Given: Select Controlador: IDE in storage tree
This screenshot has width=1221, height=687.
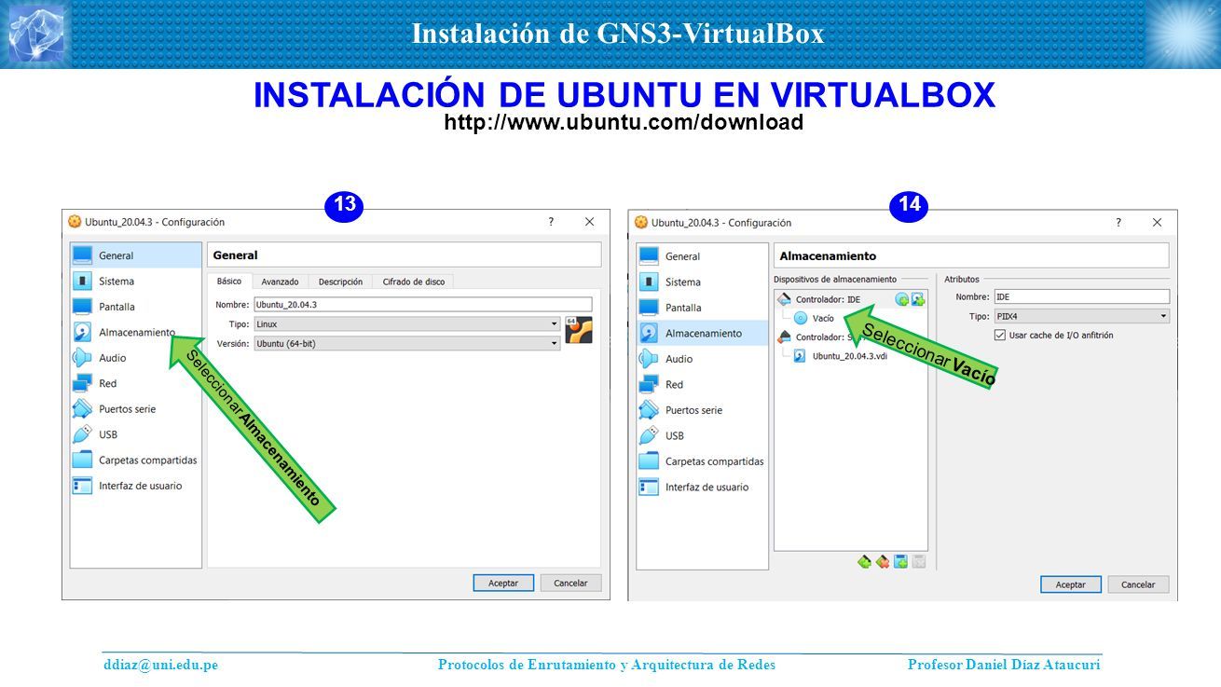Looking at the screenshot, I should (828, 299).
